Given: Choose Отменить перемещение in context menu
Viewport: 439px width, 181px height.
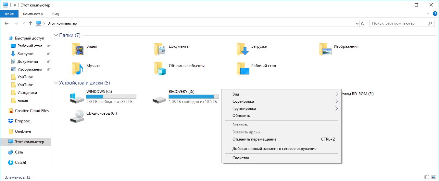Looking at the screenshot, I should point(281,139).
